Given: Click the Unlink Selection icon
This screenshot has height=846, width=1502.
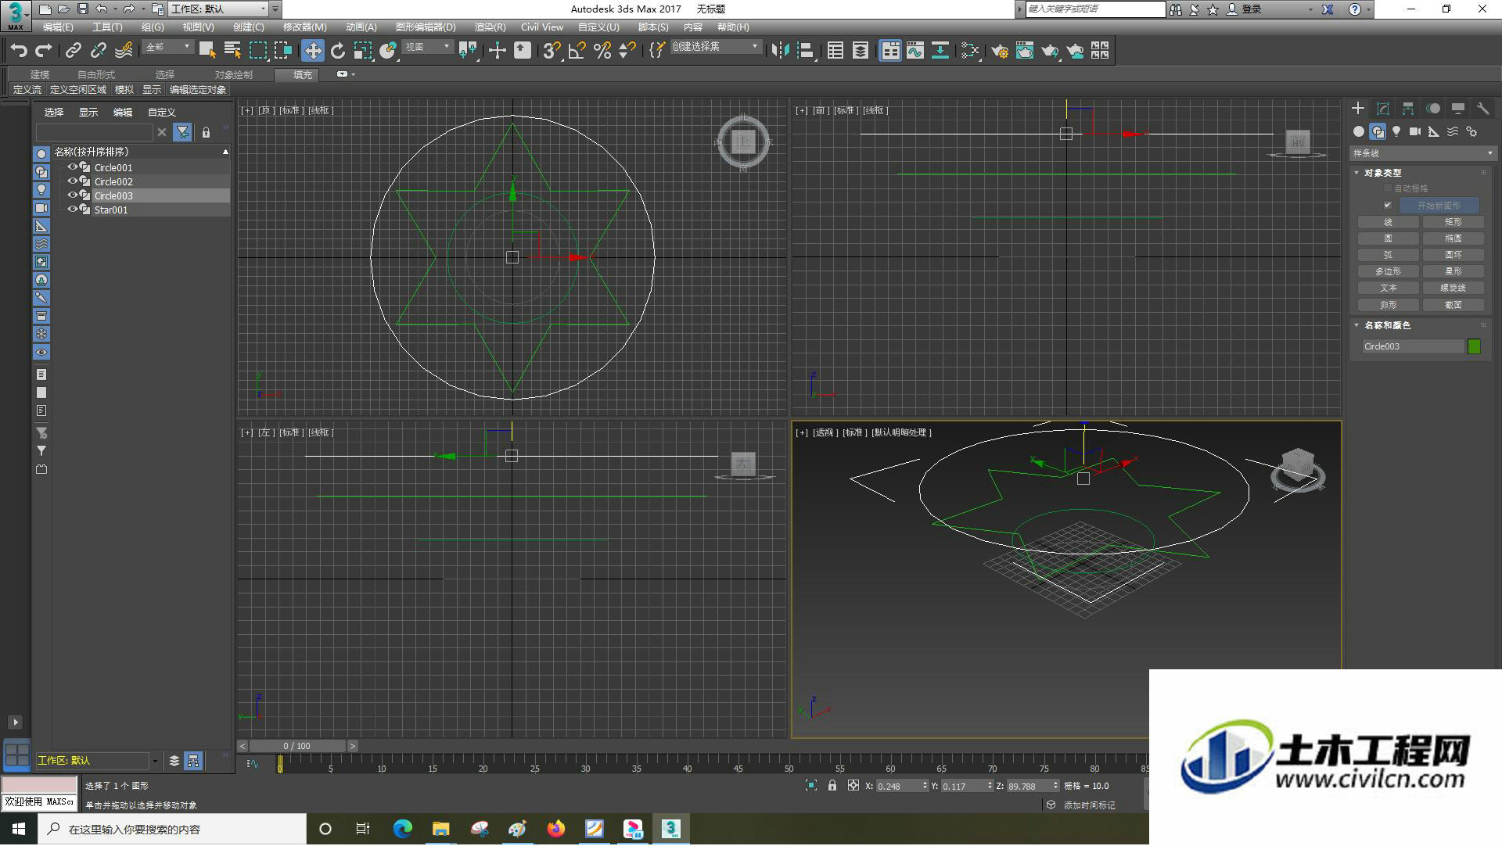Looking at the screenshot, I should [x=99, y=51].
